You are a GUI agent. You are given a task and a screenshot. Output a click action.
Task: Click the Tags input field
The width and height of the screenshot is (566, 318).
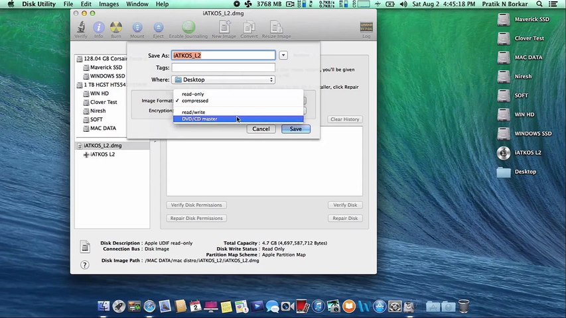point(223,68)
